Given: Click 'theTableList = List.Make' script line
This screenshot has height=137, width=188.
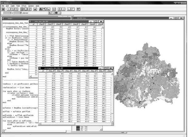Looking at the screenshot, I should [x=16, y=87].
